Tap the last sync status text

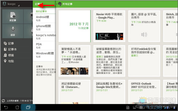[20, 100]
